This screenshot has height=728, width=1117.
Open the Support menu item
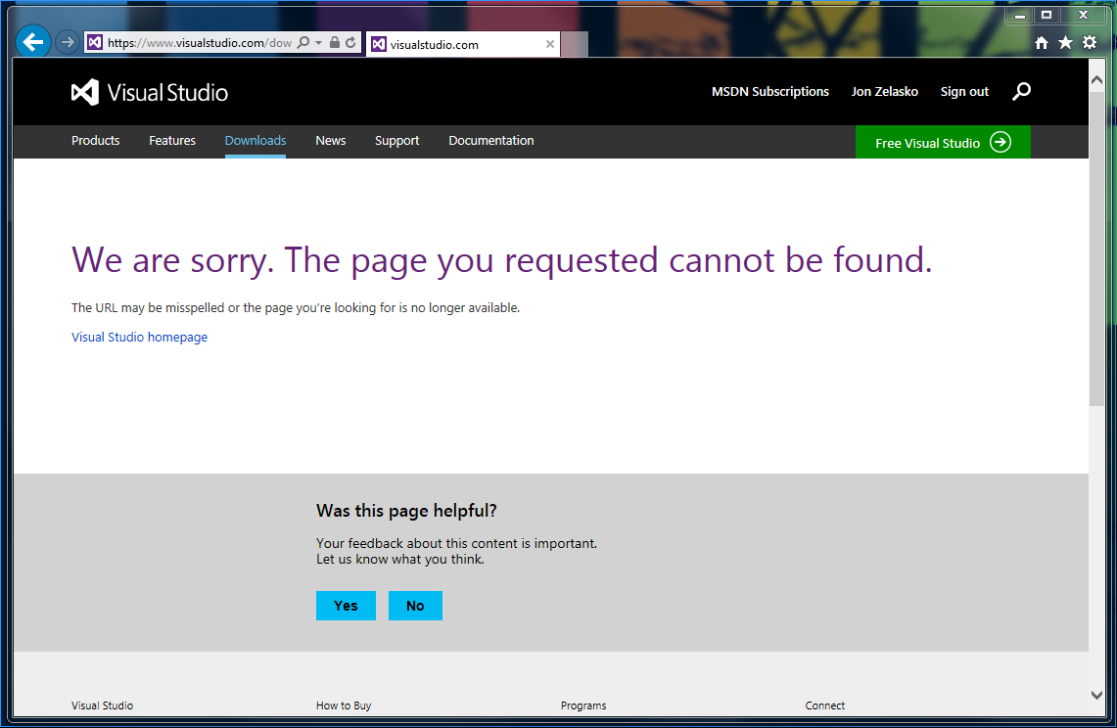396,141
